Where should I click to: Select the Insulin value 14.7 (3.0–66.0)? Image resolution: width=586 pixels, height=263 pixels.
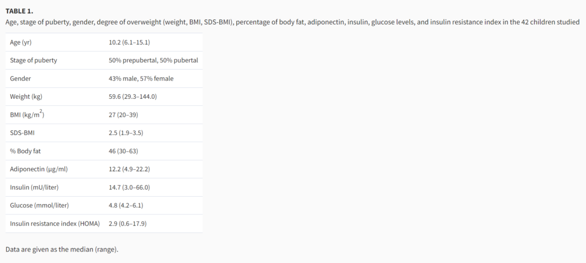[129, 187]
